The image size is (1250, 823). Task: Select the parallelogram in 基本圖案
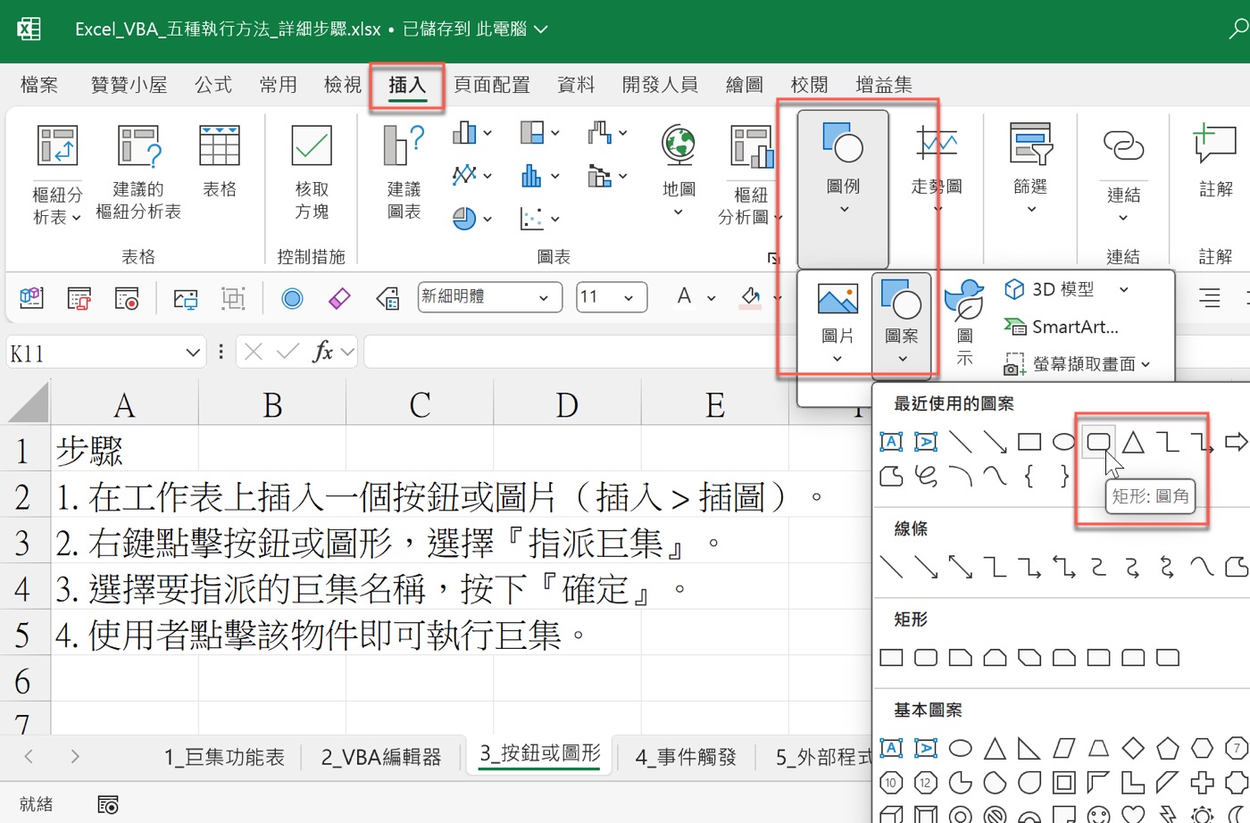1063,748
